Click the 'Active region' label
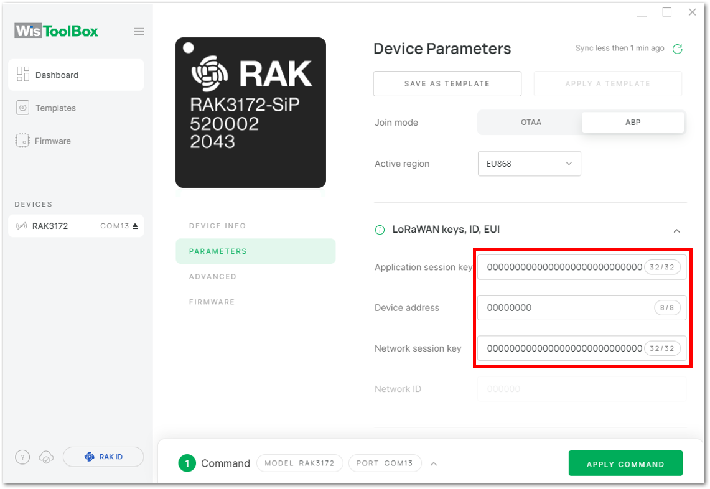Screen dimensions: 710x489 [x=402, y=164]
